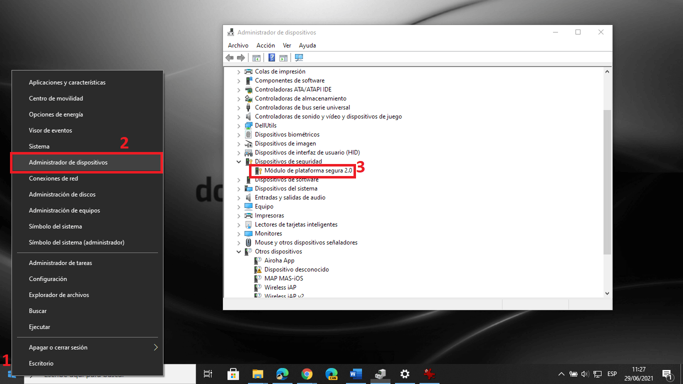
Task: Choose Ejecutar from the menu
Action: (x=87, y=327)
